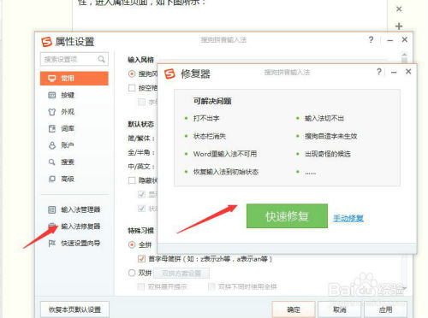Viewport: 428px width, 318px height.
Task: Open 快速设置向导 flag icon
Action: click(52, 243)
